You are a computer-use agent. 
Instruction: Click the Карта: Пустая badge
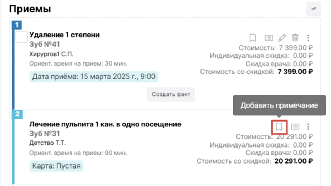pyautogui.click(x=56, y=166)
